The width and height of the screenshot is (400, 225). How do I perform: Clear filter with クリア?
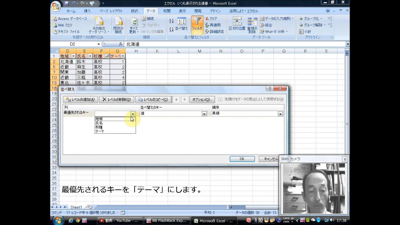pos(211,19)
